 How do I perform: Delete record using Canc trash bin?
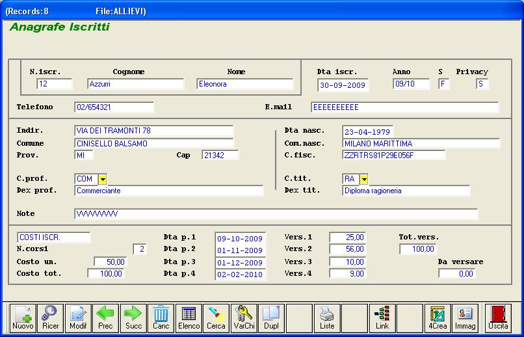click(161, 318)
